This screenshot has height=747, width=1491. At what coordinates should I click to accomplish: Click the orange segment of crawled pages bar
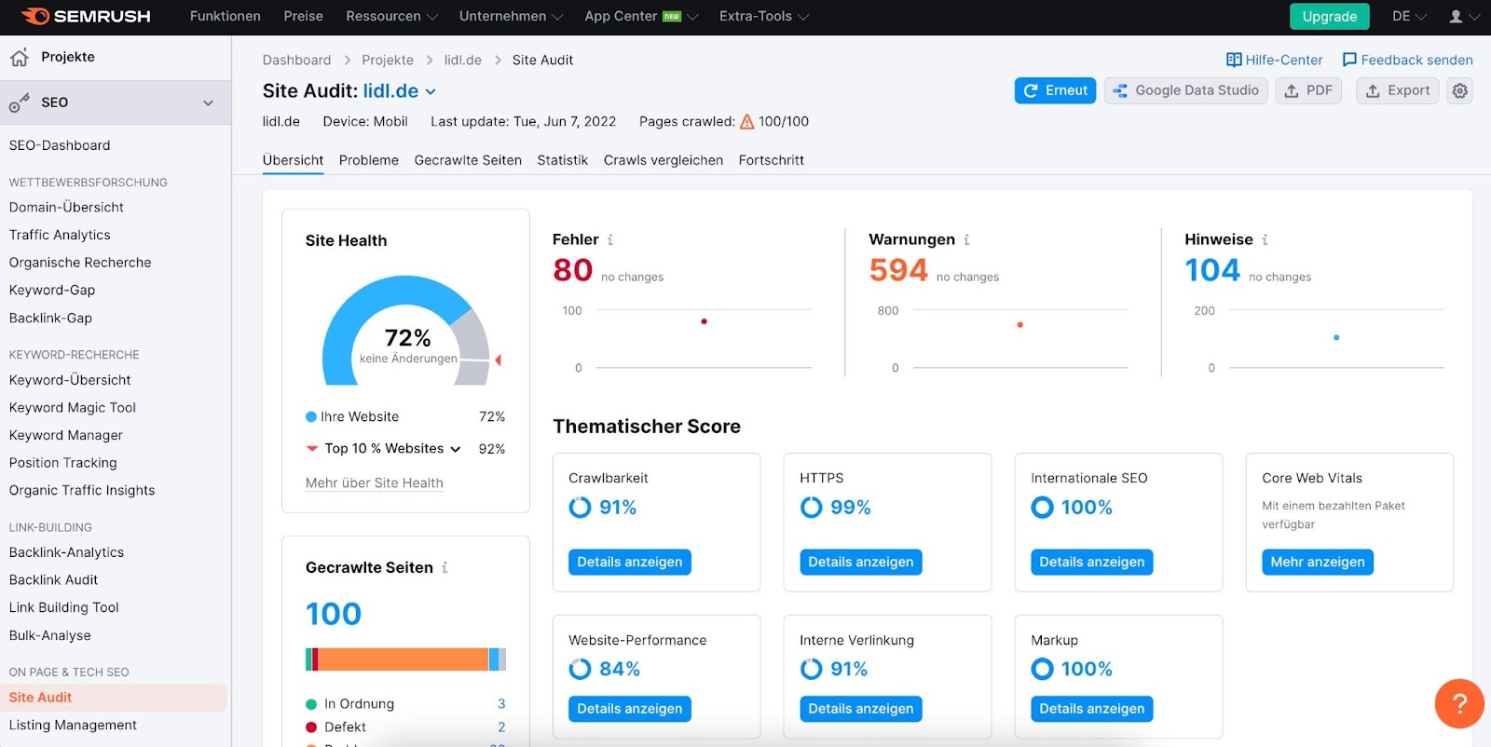click(x=404, y=659)
